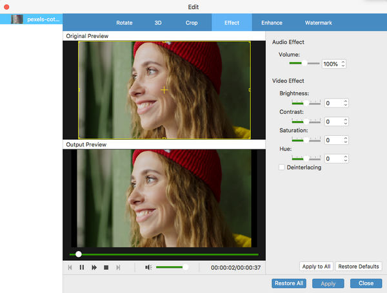Adjust preview playback volume slider
This screenshot has height=293, width=387.
tap(172, 267)
